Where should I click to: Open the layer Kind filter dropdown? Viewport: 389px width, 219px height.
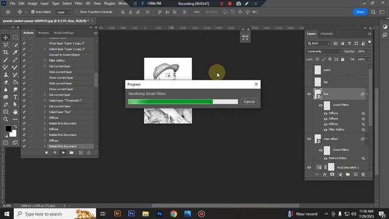[x=318, y=43]
